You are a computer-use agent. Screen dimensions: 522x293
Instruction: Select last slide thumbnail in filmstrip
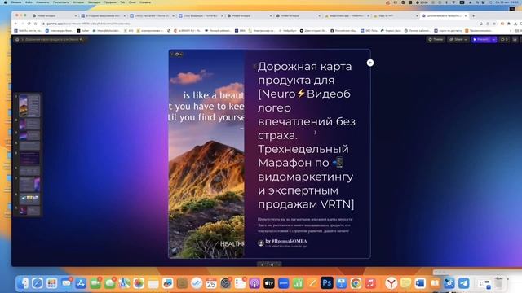click(29, 211)
